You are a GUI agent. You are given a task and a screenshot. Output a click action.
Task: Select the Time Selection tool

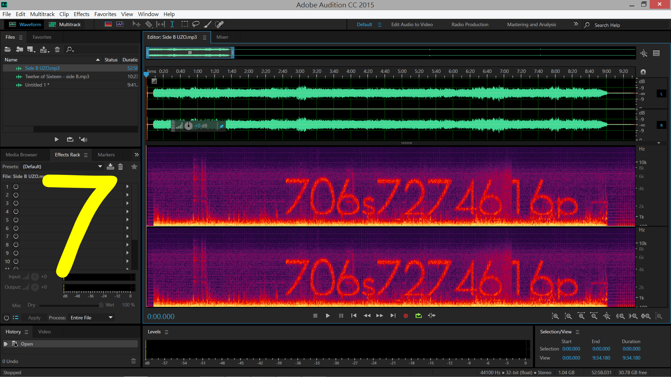(172, 24)
